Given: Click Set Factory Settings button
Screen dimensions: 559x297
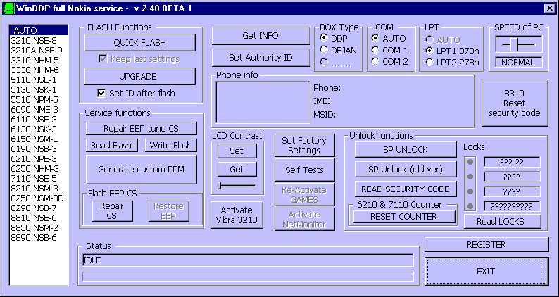Looking at the screenshot, I should 304,145.
